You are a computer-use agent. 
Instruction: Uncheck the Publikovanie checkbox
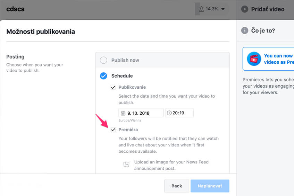tap(113, 87)
